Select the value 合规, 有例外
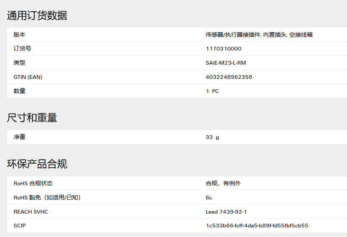 pyautogui.click(x=223, y=183)
